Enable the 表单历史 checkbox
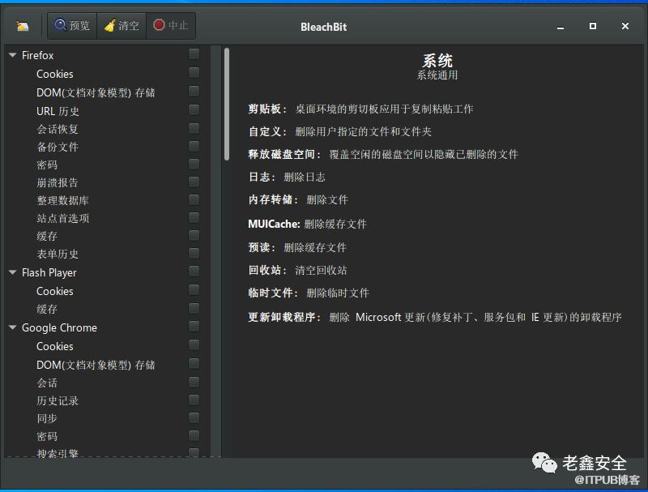The width and height of the screenshot is (648, 492). [194, 254]
